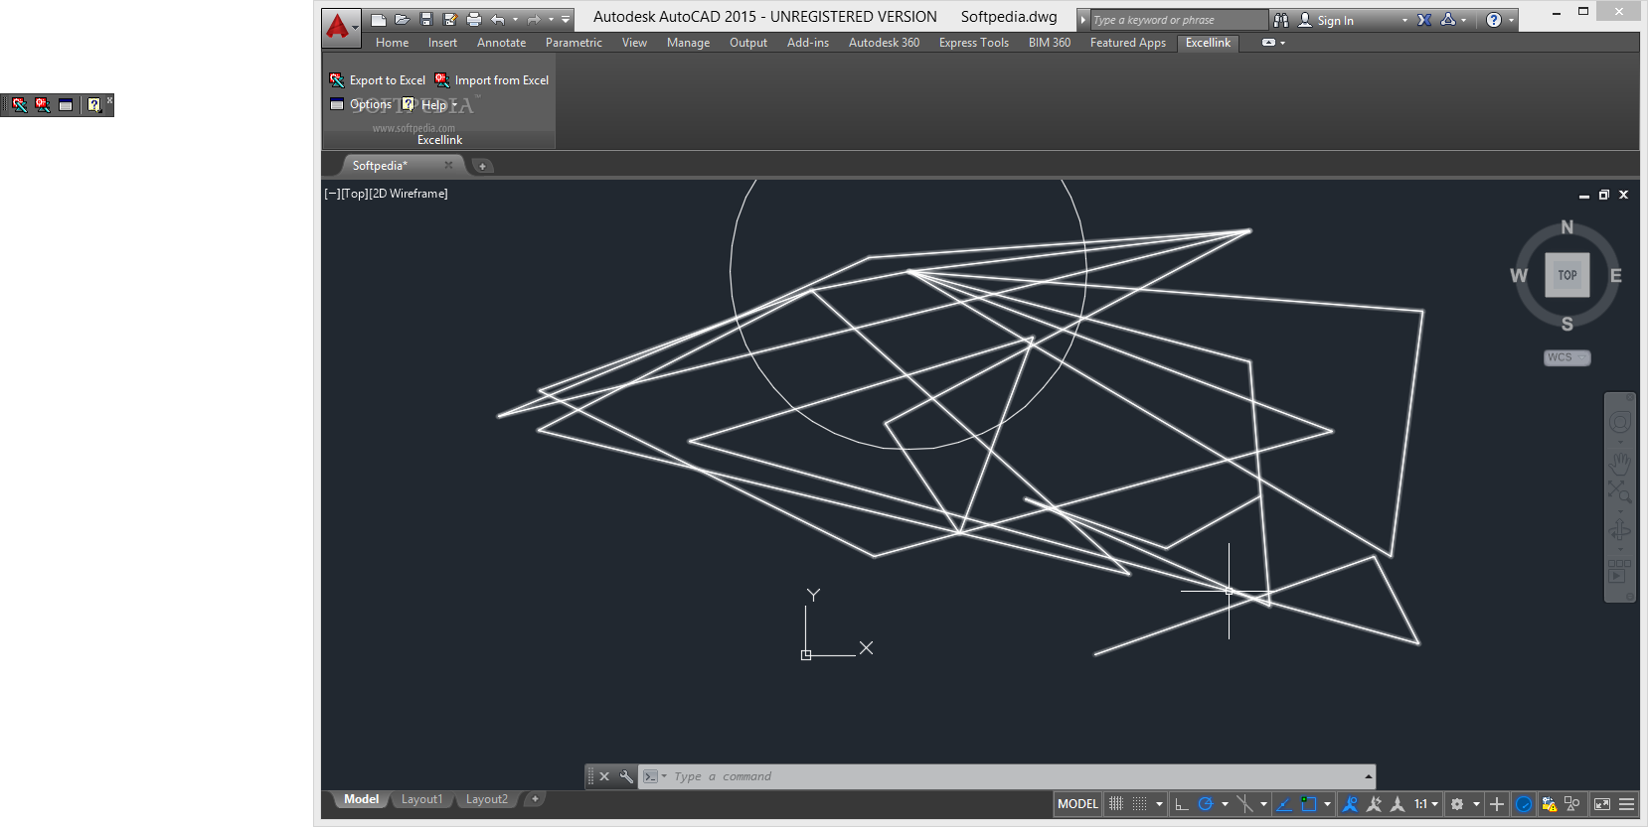Click the Workspace Switching gear icon
This screenshot has width=1648, height=827.
pyautogui.click(x=1457, y=804)
